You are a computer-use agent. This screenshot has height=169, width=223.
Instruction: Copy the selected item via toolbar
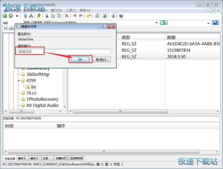[x=53, y=16]
